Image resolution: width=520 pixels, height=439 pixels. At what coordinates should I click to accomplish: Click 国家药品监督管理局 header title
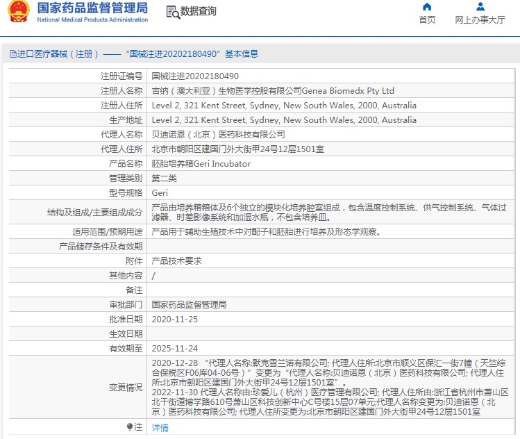(x=92, y=8)
